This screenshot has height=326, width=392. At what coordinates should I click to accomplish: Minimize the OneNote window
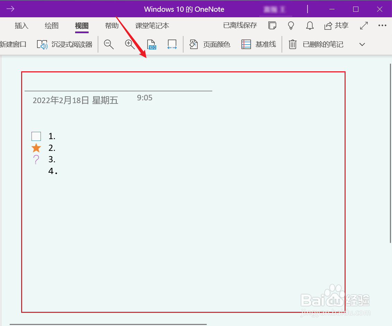point(332,9)
